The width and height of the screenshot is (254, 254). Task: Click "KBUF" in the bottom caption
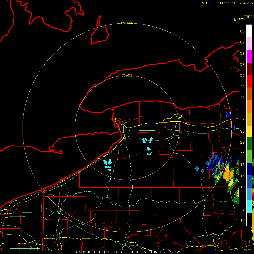coord(135,252)
